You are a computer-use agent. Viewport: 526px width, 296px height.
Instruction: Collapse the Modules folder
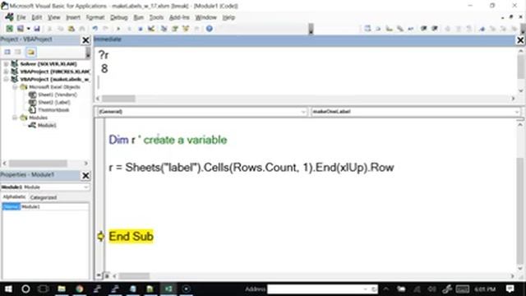tap(15, 118)
